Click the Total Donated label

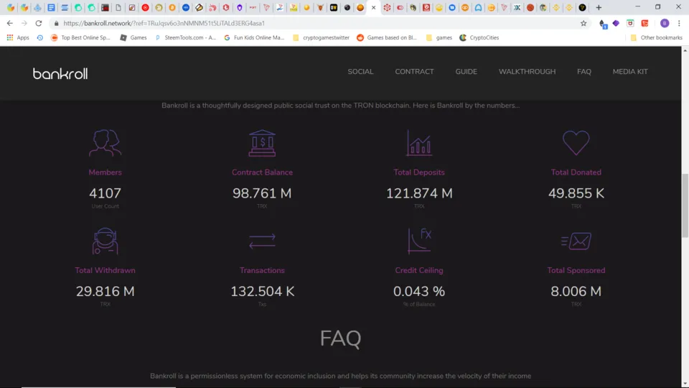(576, 172)
